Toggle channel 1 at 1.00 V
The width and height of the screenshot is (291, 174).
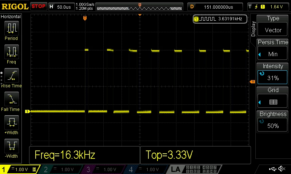tap(20, 169)
